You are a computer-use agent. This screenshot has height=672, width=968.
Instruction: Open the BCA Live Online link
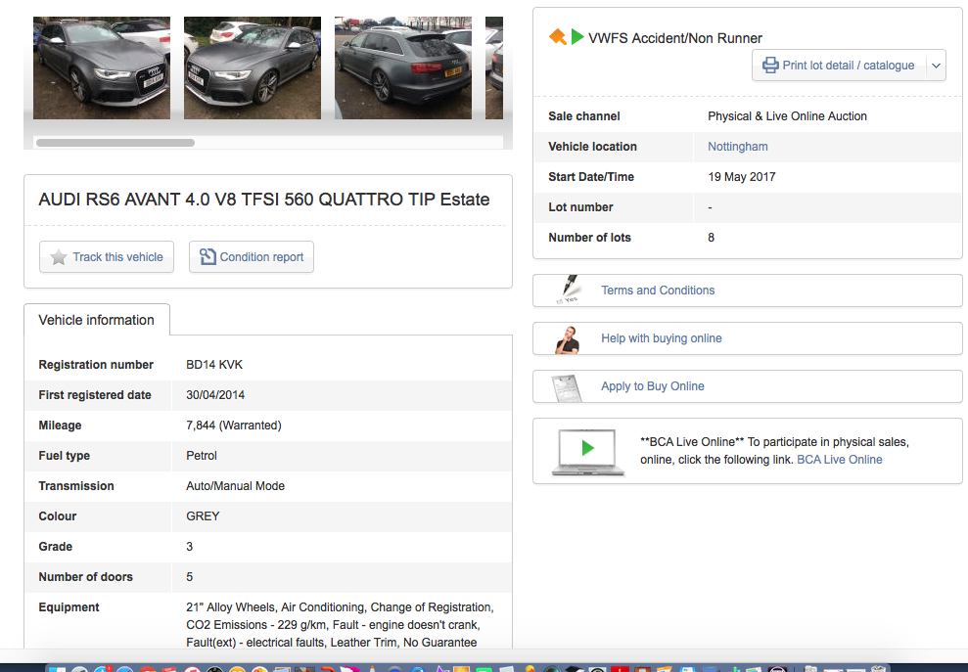point(839,460)
